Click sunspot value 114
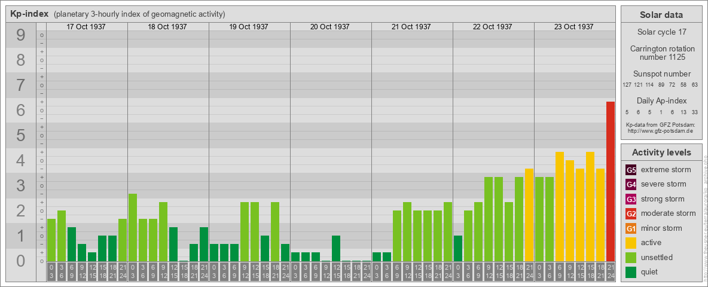Viewport: 708px width, 287px height. tap(650, 85)
